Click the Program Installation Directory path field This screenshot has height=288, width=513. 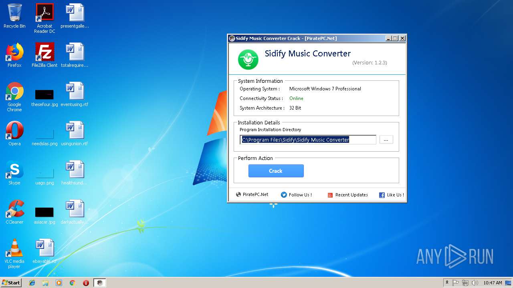(x=308, y=140)
